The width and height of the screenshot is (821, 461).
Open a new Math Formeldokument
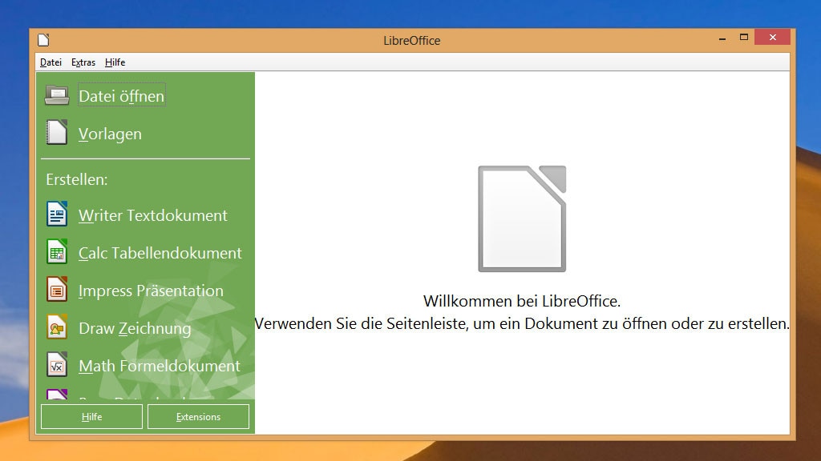(159, 366)
